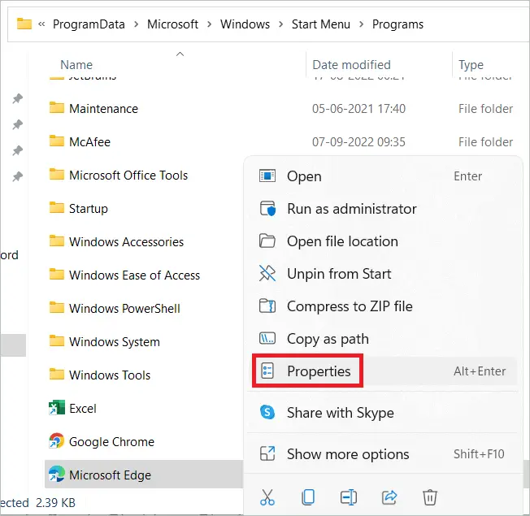Click the Cut scissors icon in the context menu
Viewport: 530px width, 516px height.
point(267,497)
